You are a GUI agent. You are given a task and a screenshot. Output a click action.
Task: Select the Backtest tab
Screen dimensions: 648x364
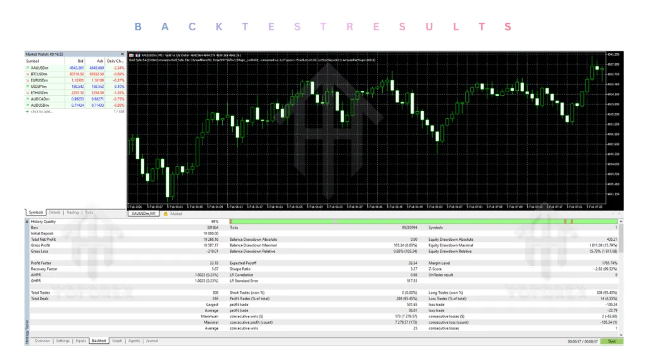[x=99, y=341]
